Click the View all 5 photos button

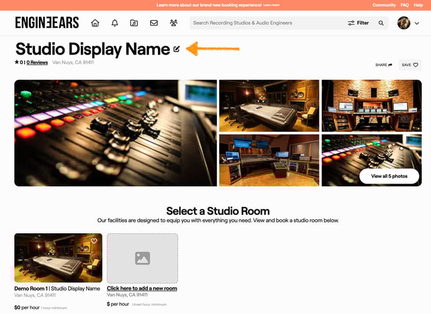pos(389,176)
